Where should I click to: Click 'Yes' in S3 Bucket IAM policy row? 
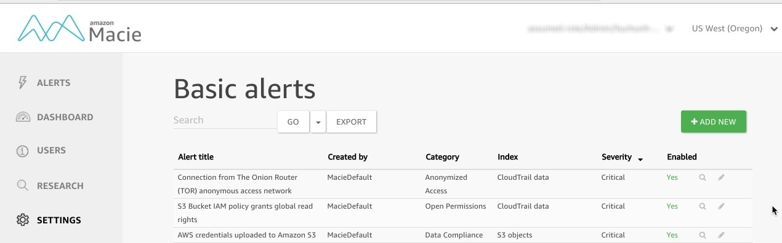[672, 206]
